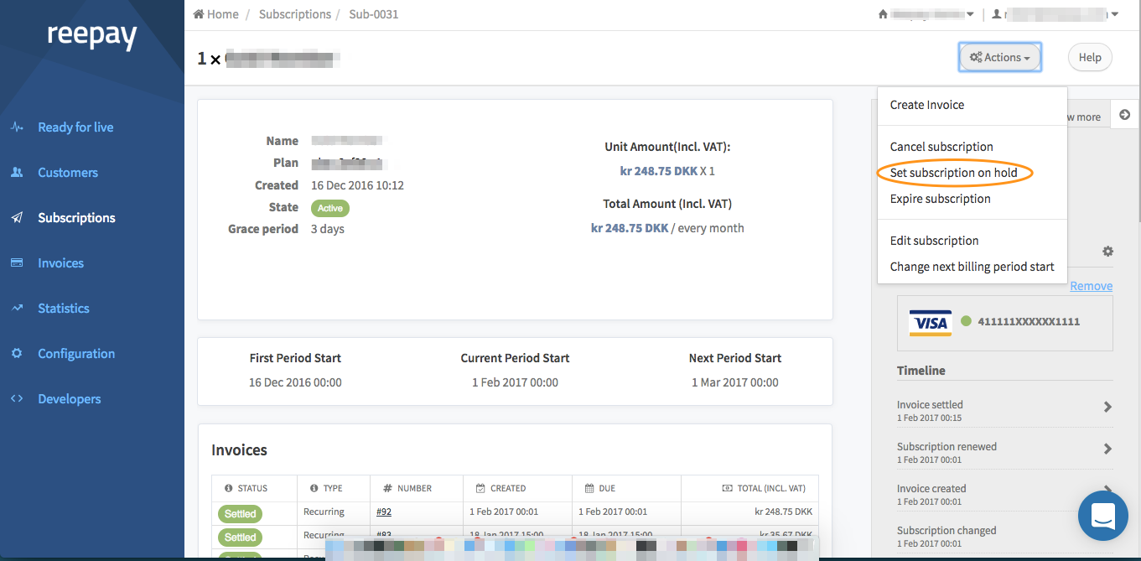Click the reepay logo
Viewport: 1141px width, 561px height.
tap(91, 36)
